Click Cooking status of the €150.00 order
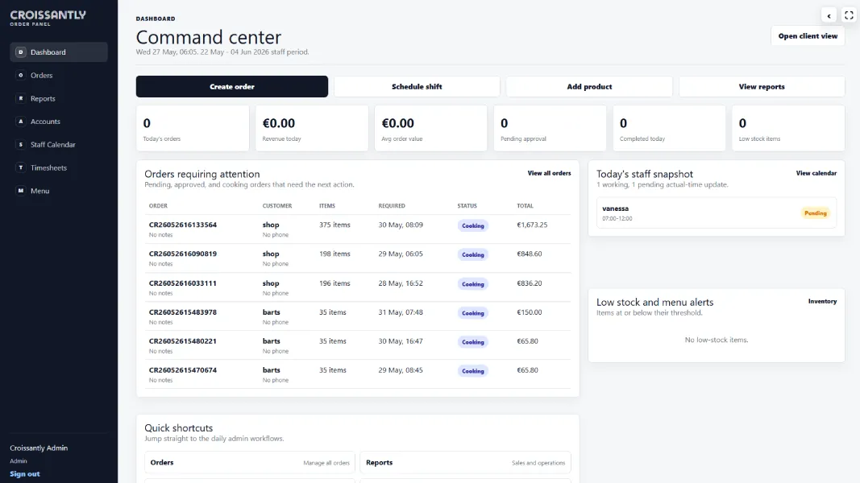The image size is (860, 483). tap(473, 313)
